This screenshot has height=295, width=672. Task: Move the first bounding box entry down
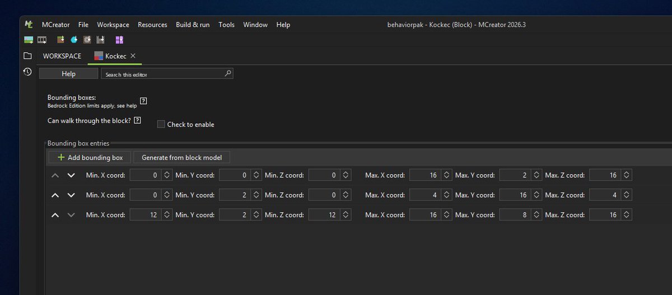coord(71,175)
